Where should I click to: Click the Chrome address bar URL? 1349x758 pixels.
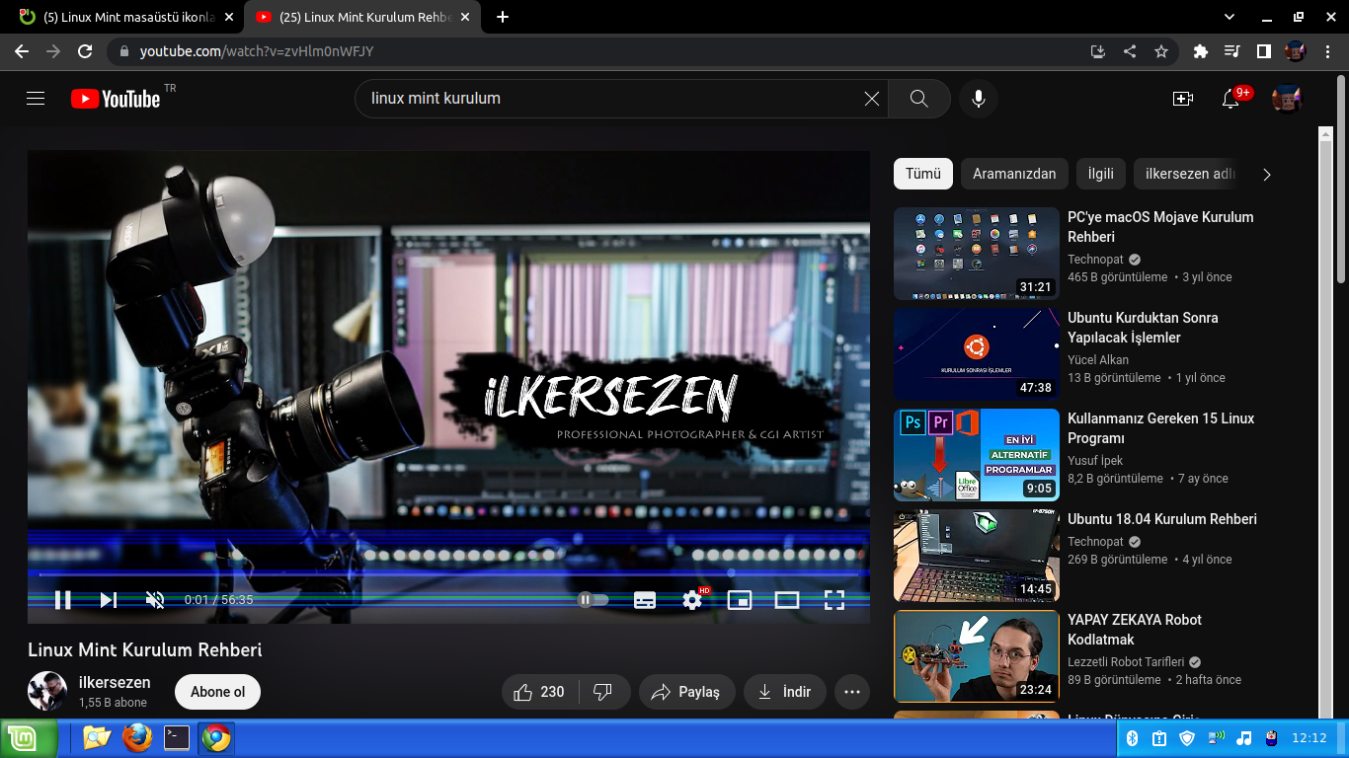tap(256, 51)
